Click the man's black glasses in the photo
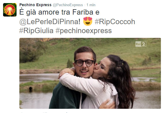The height and width of the screenshot is (113, 164). click(x=85, y=63)
